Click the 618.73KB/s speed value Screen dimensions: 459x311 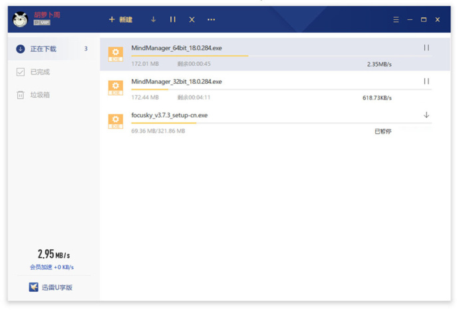[x=377, y=98]
